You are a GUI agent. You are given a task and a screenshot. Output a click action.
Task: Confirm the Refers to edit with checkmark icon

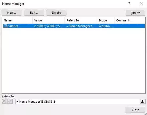coord(10,101)
